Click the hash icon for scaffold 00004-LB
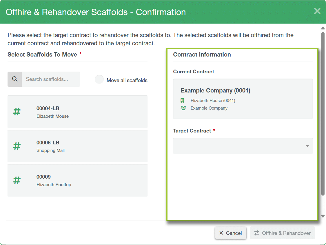Screen dimensions: 326x245 tap(17, 112)
